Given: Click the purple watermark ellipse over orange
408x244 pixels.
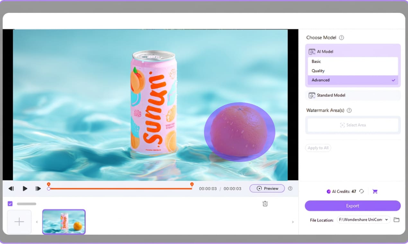Looking at the screenshot, I should [240, 132].
